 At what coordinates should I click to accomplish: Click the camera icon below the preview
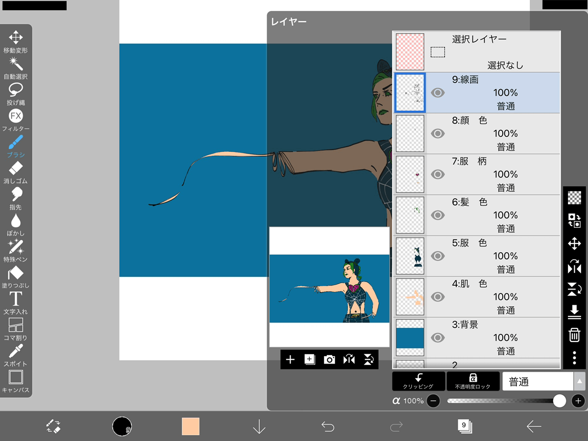(329, 360)
